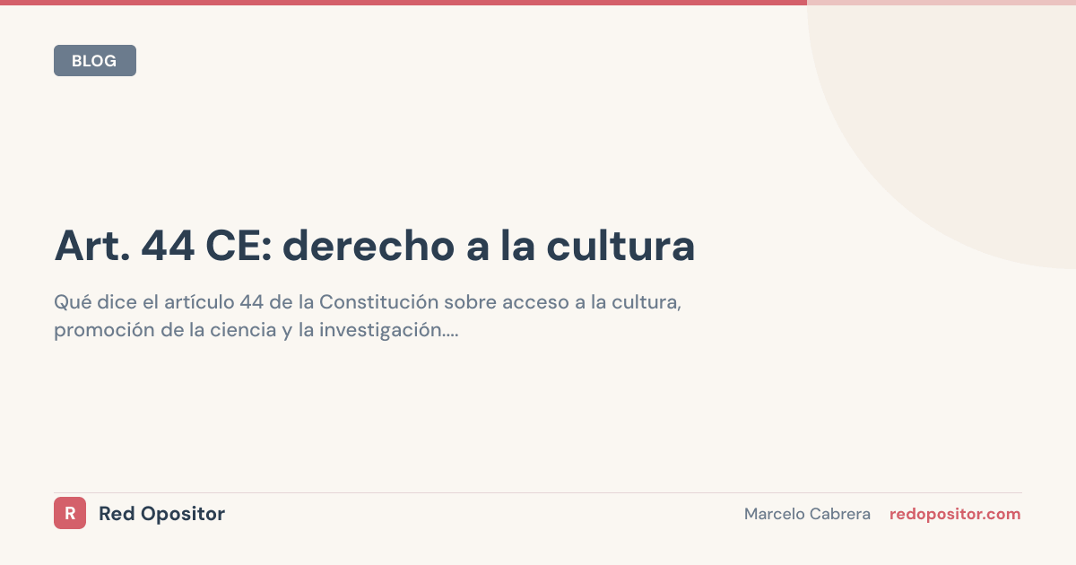
Task: Click the Red Opositor site name
Action: point(161,513)
